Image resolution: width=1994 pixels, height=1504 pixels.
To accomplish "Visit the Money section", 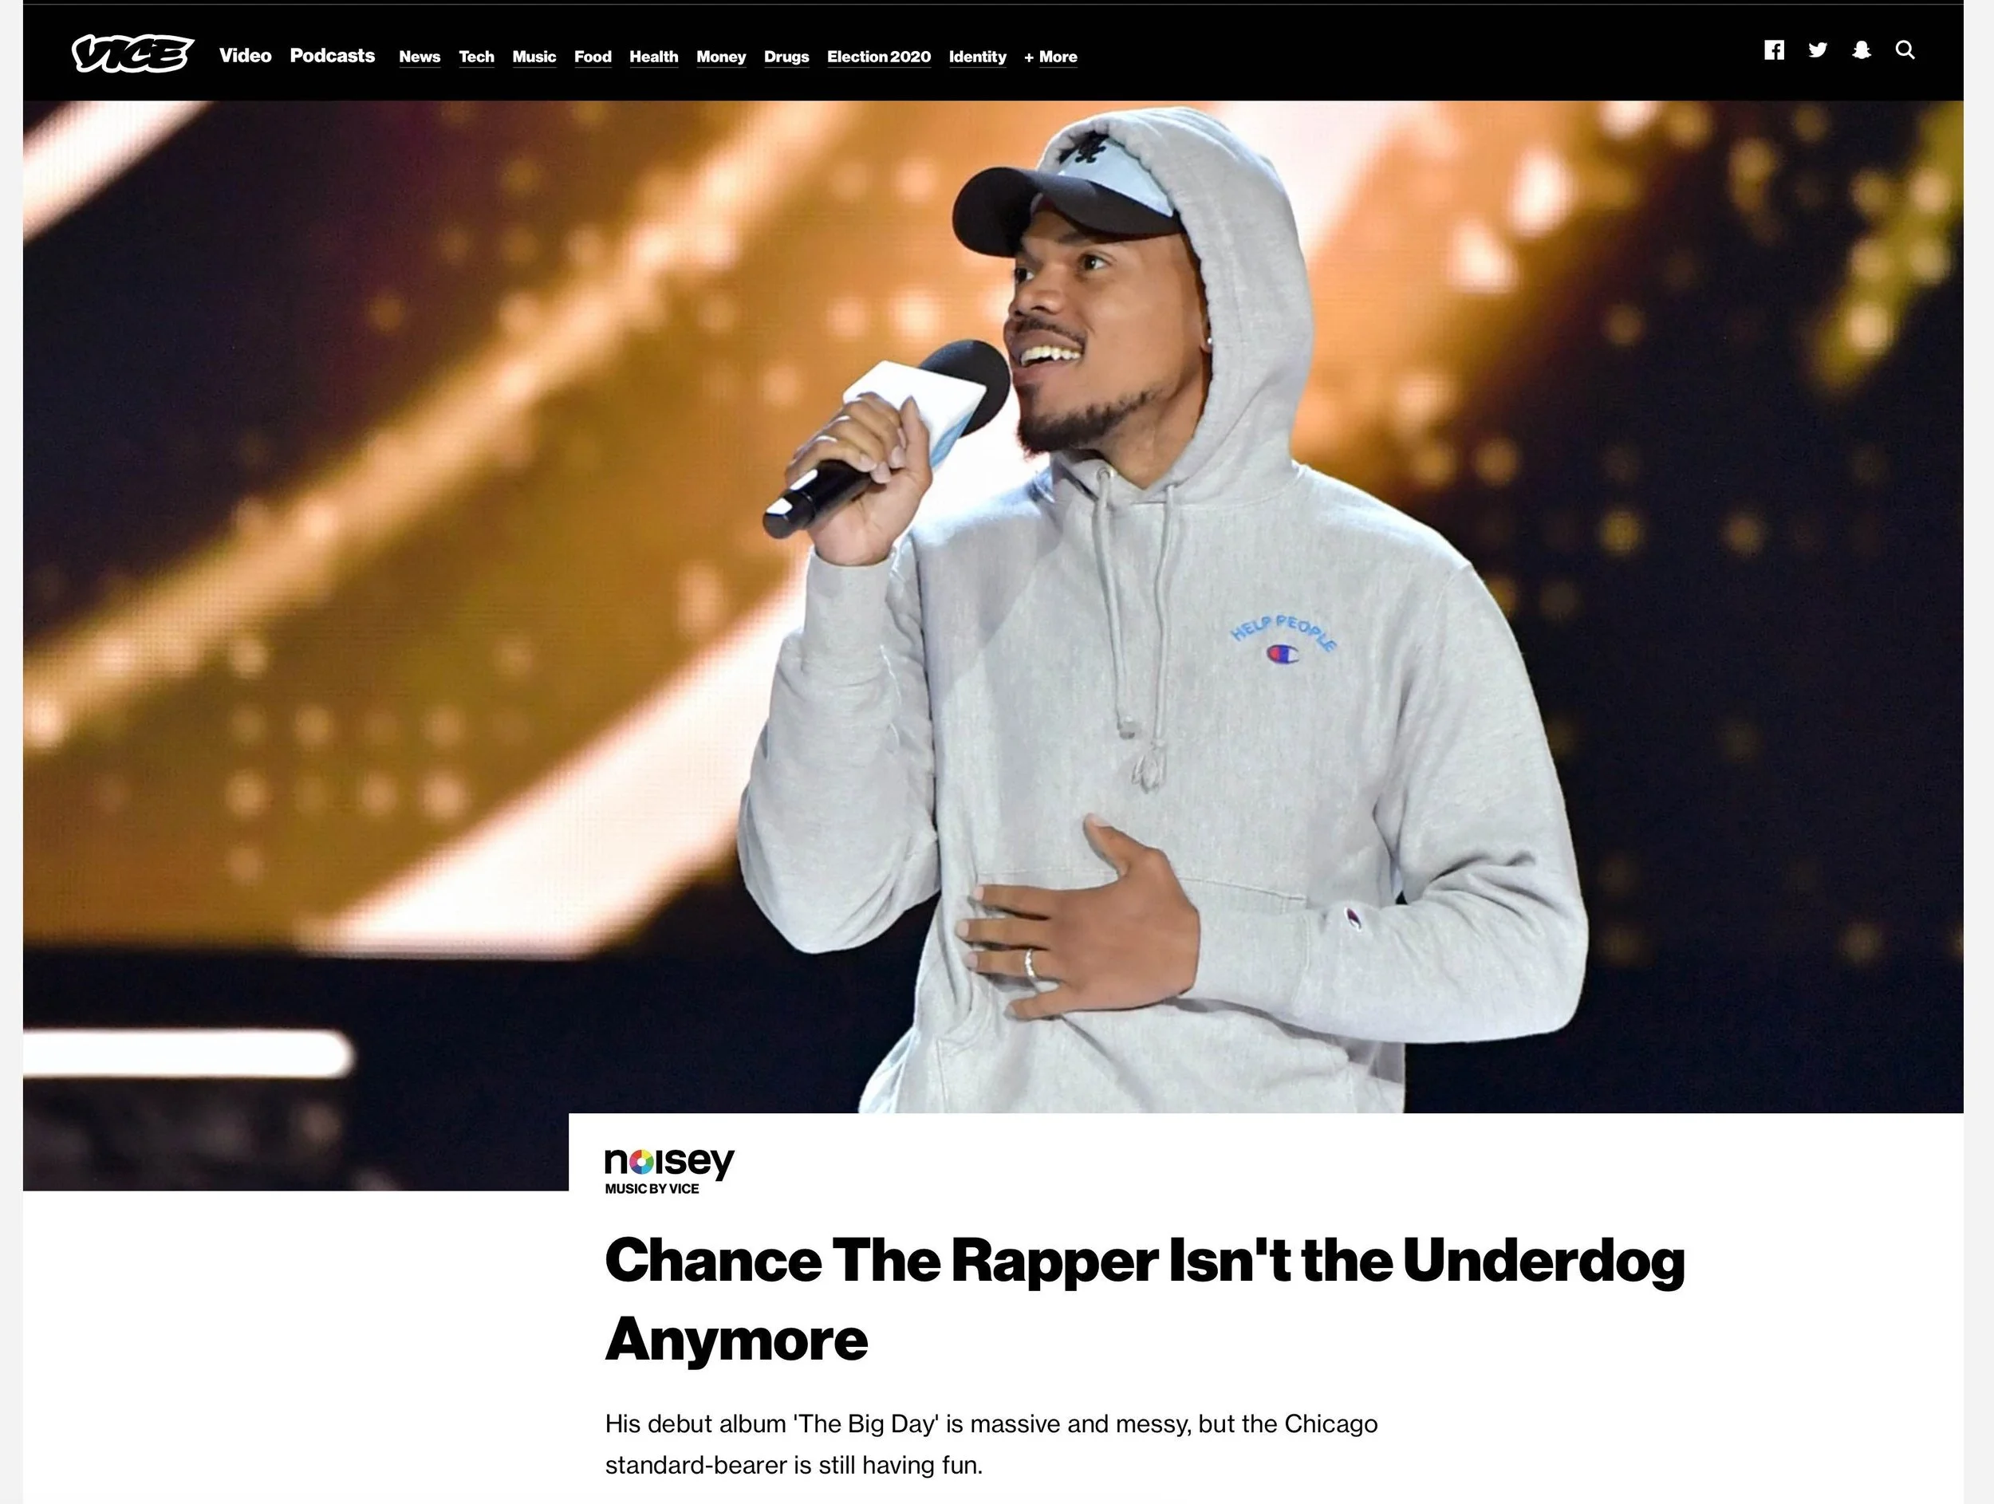I will (x=721, y=57).
